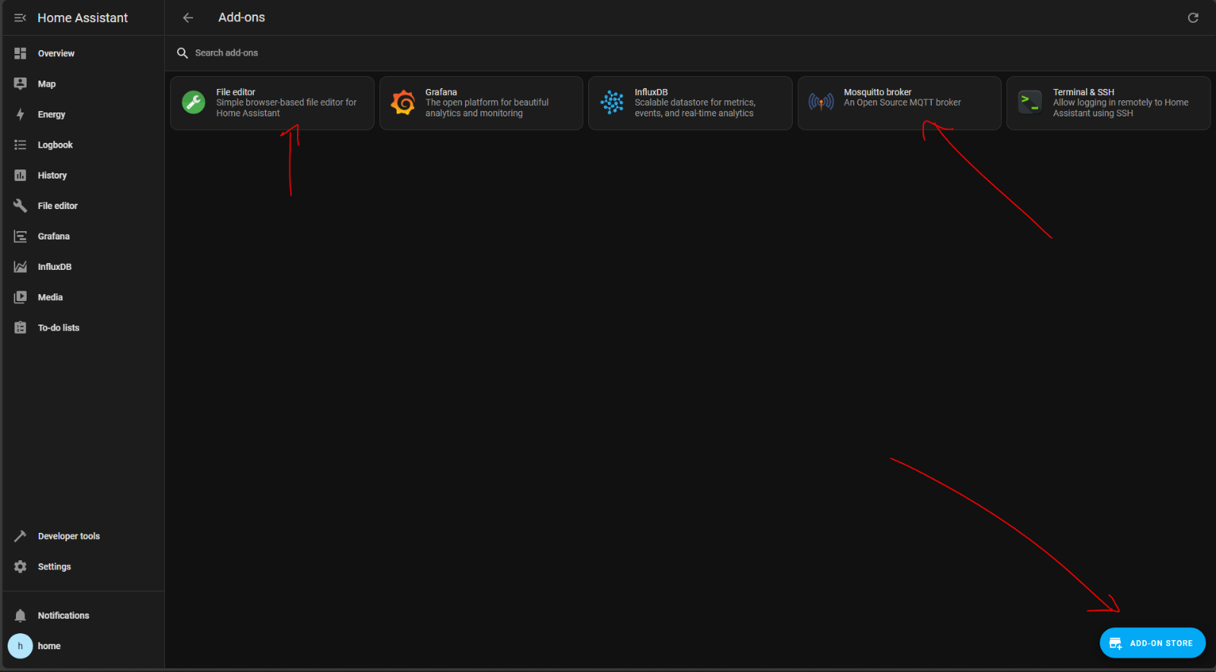Go back with the arrow icon
Viewport: 1216px width, 672px height.
click(188, 17)
